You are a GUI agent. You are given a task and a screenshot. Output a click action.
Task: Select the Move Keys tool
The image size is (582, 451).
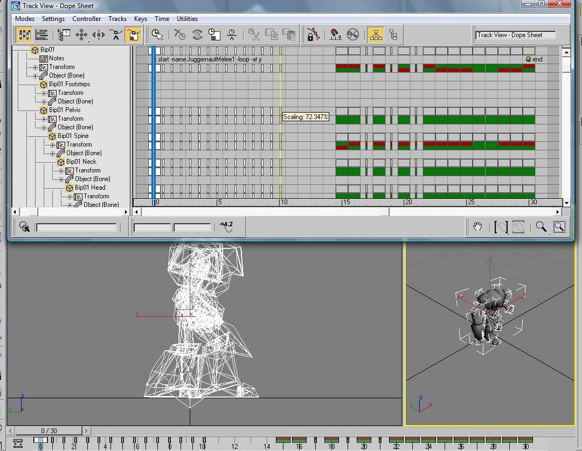tap(81, 35)
